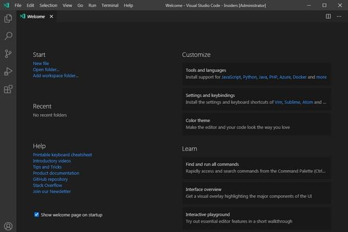Install Python language support link
The width and height of the screenshot is (348, 232).
pos(249,77)
